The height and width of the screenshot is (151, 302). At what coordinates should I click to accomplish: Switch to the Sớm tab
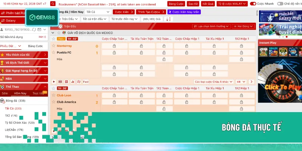(x=5, y=93)
